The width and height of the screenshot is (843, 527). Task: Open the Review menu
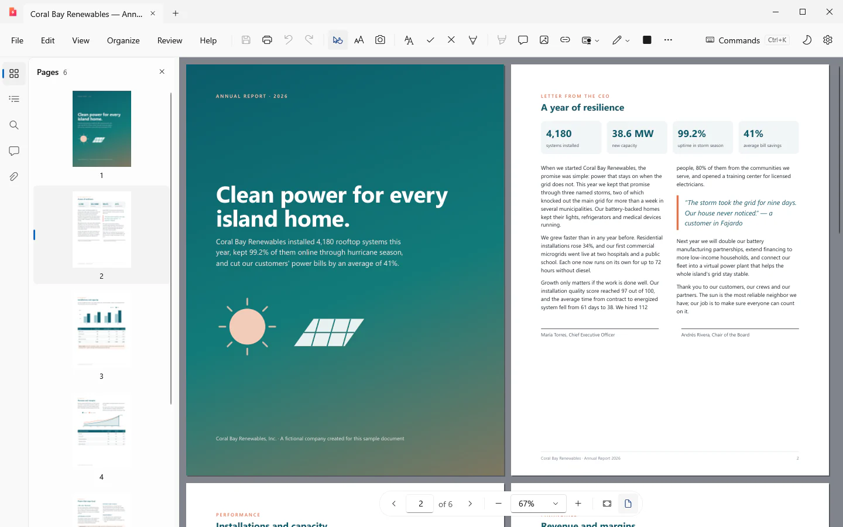pos(170,40)
